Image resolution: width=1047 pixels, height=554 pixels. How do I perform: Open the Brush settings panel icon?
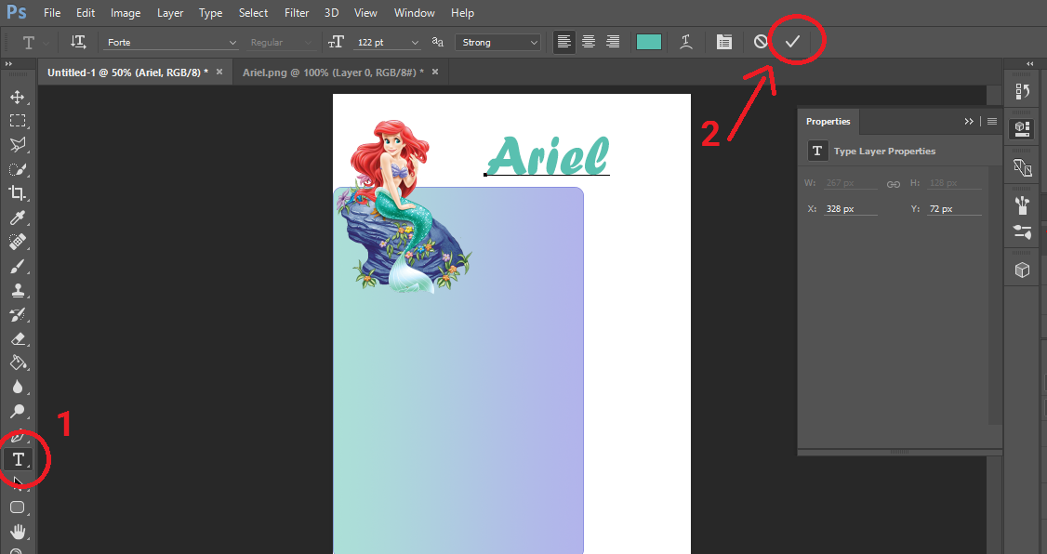point(1022,231)
